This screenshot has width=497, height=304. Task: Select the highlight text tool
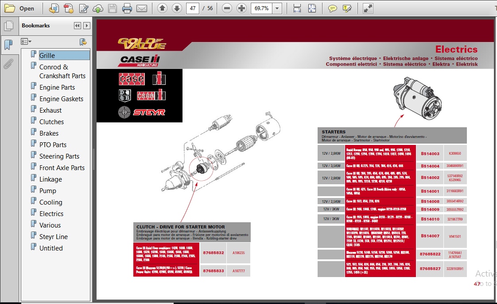[347, 8]
